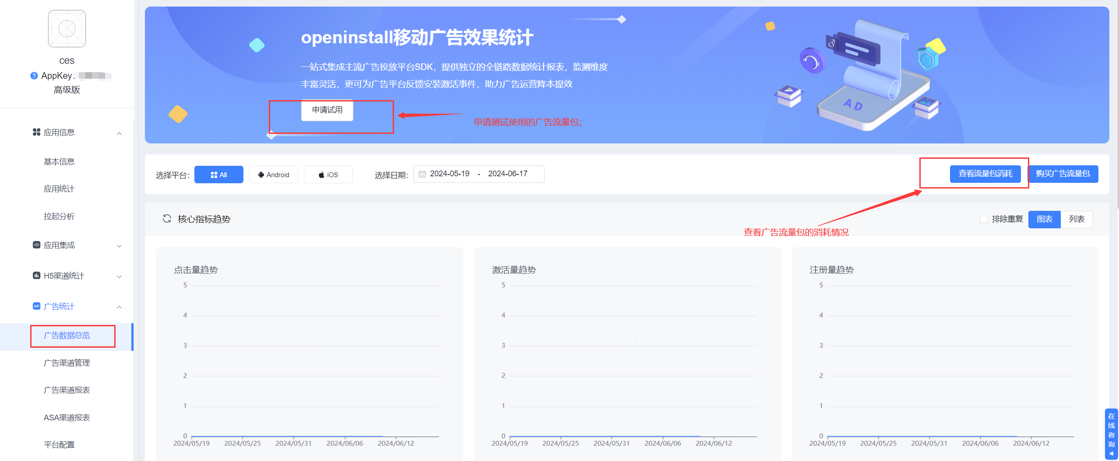Set end date 2024-06-17 field
Viewport: 1119px width, 461px height.
(x=508, y=174)
